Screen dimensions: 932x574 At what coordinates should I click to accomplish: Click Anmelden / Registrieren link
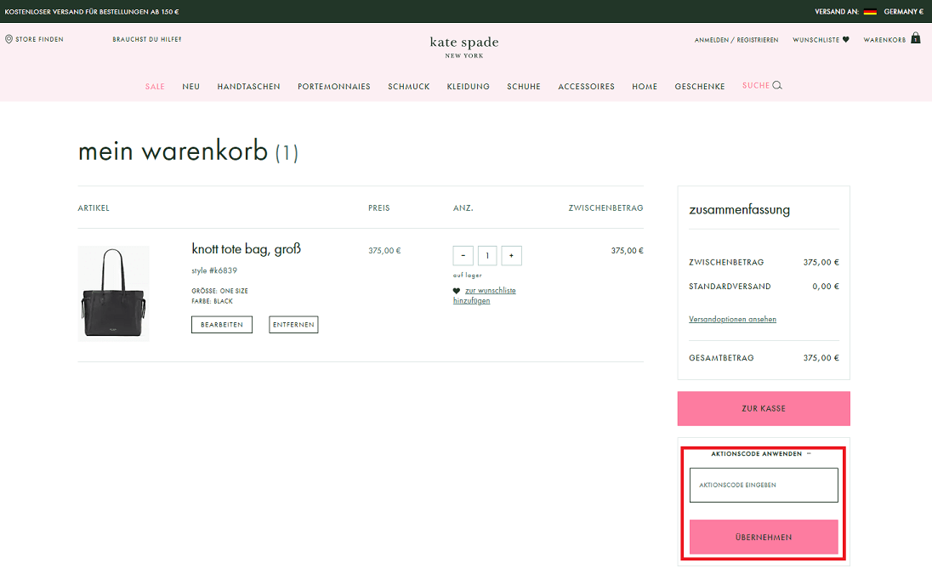[736, 40]
